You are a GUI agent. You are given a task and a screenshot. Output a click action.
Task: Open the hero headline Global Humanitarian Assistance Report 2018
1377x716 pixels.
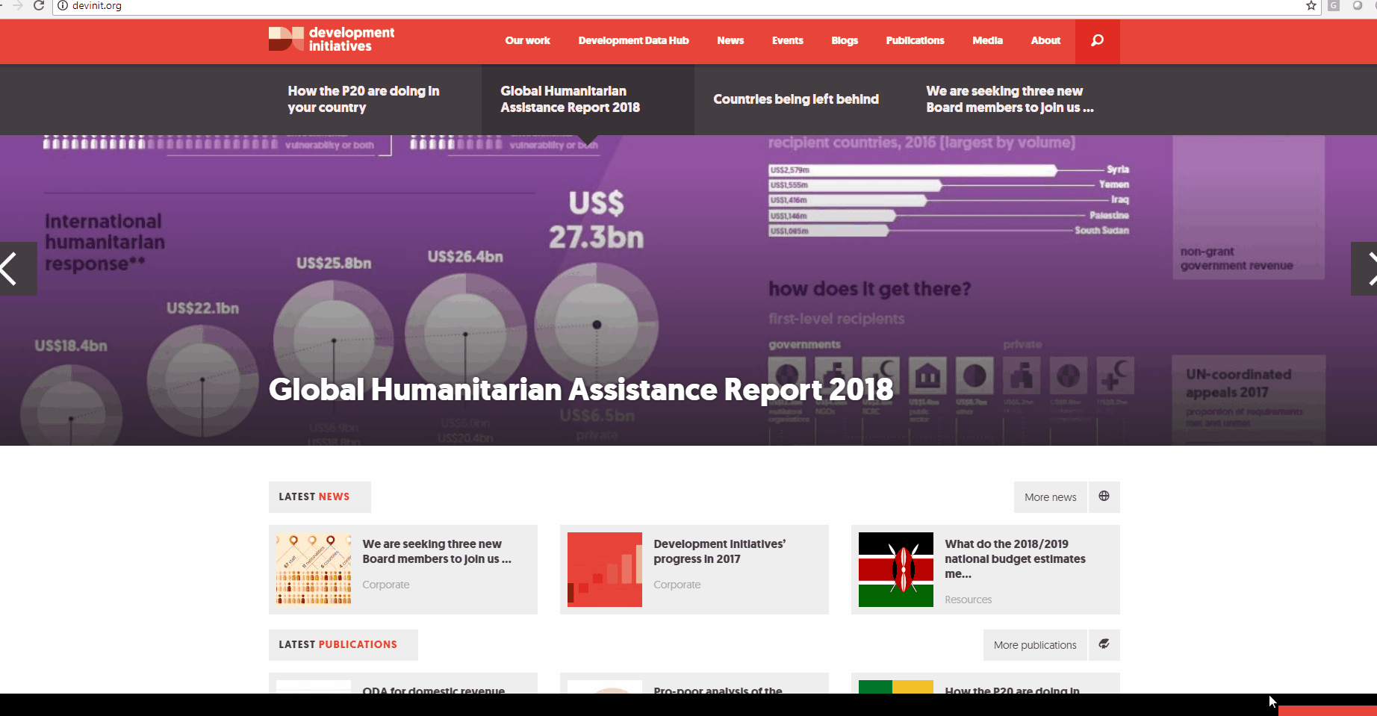[581, 389]
